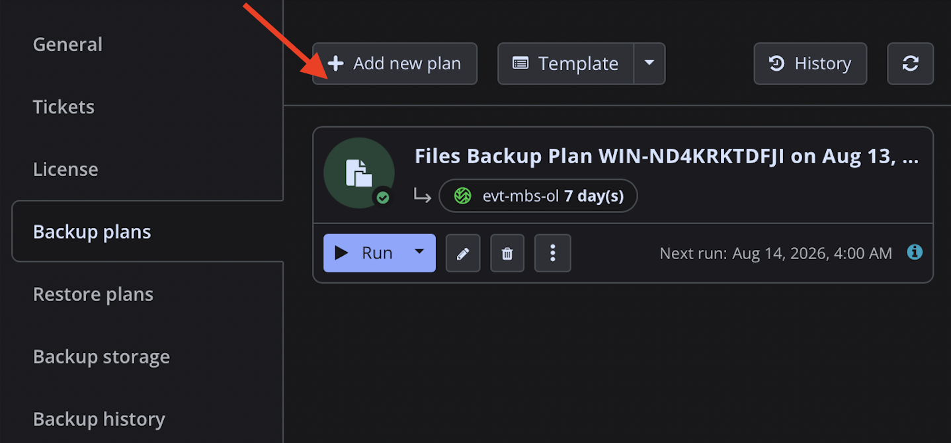
Task: Open backup plan History
Action: [810, 63]
